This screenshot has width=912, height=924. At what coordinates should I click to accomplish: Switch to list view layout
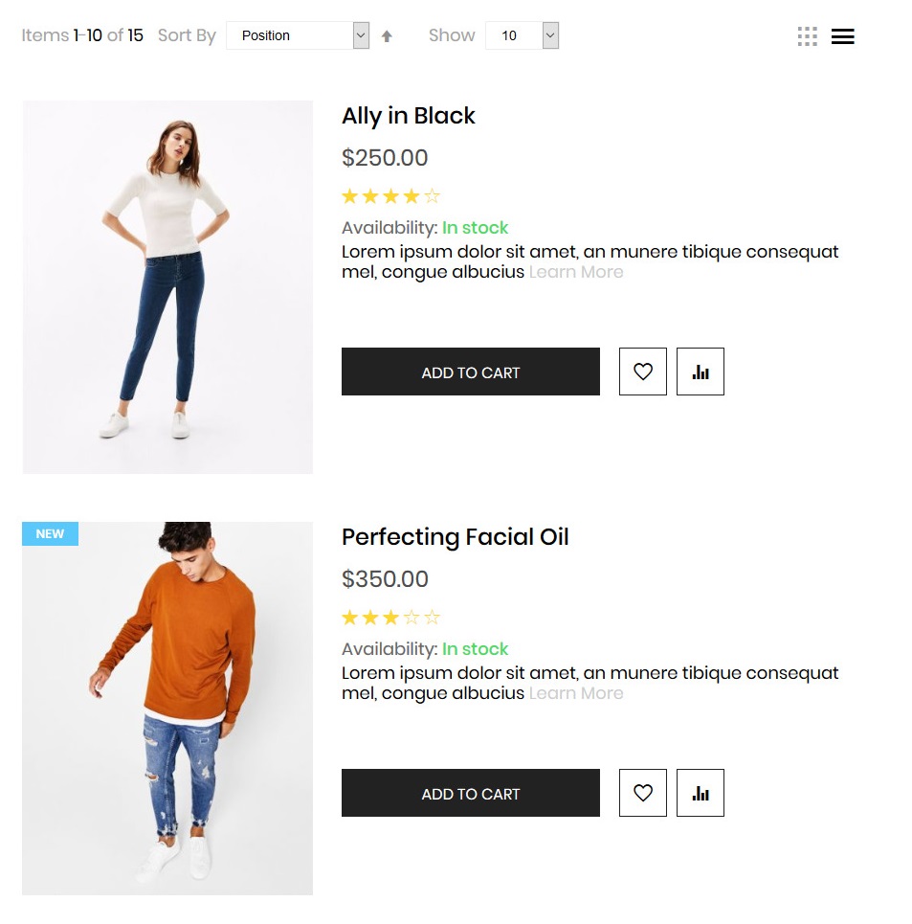coord(842,36)
